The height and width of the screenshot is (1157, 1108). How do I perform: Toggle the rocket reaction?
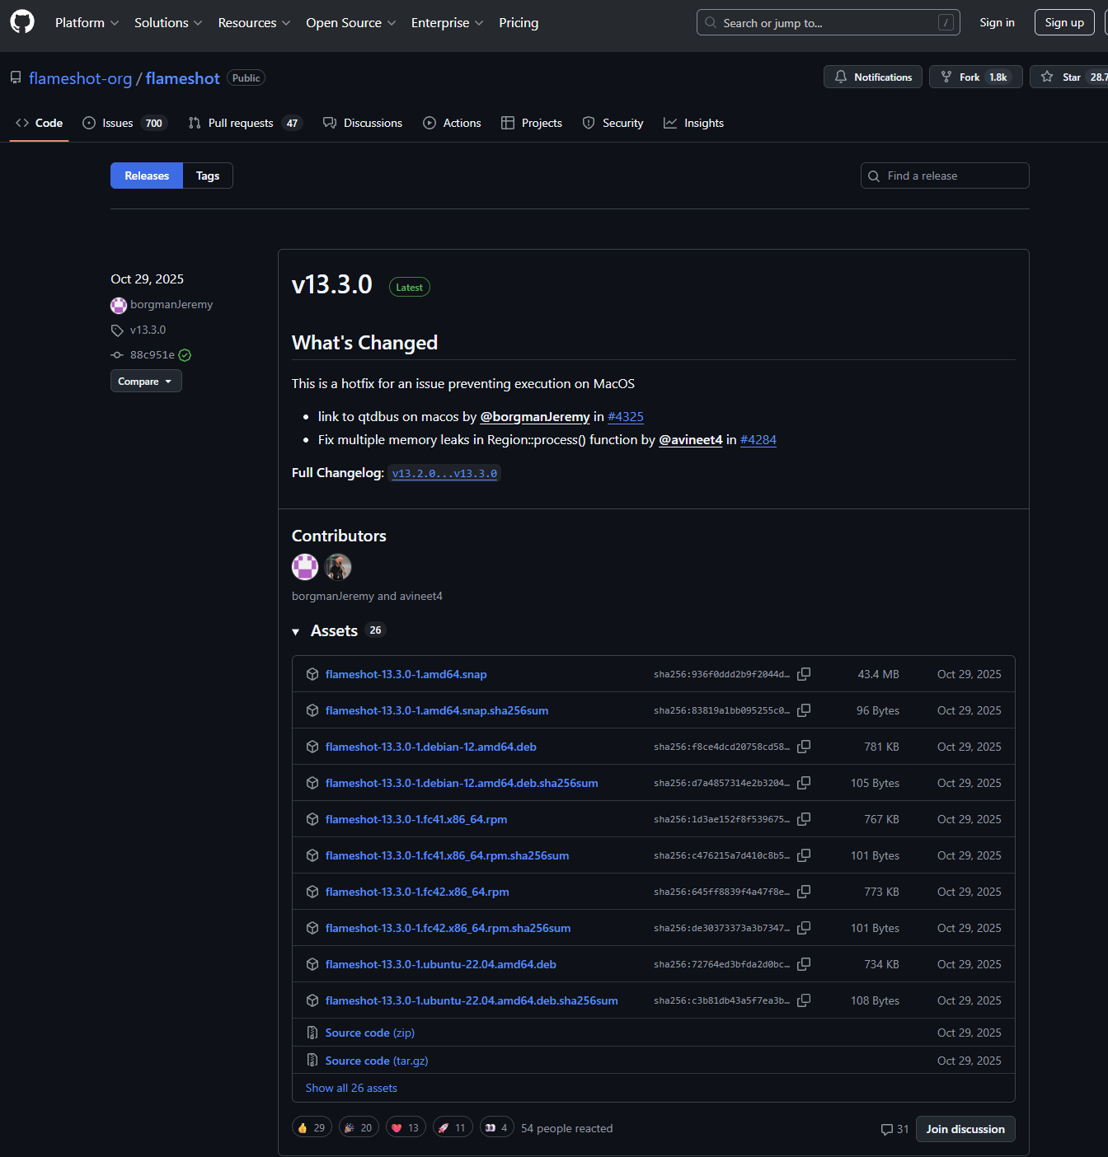pyautogui.click(x=453, y=1127)
